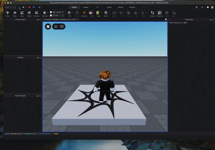Open the Roblox menu in viewport
This screenshot has height=150, width=215.
pyautogui.click(x=48, y=26)
